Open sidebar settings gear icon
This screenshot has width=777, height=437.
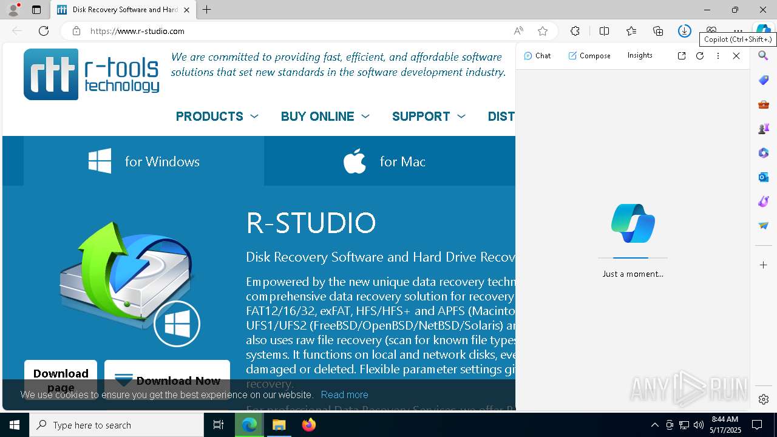click(x=764, y=399)
